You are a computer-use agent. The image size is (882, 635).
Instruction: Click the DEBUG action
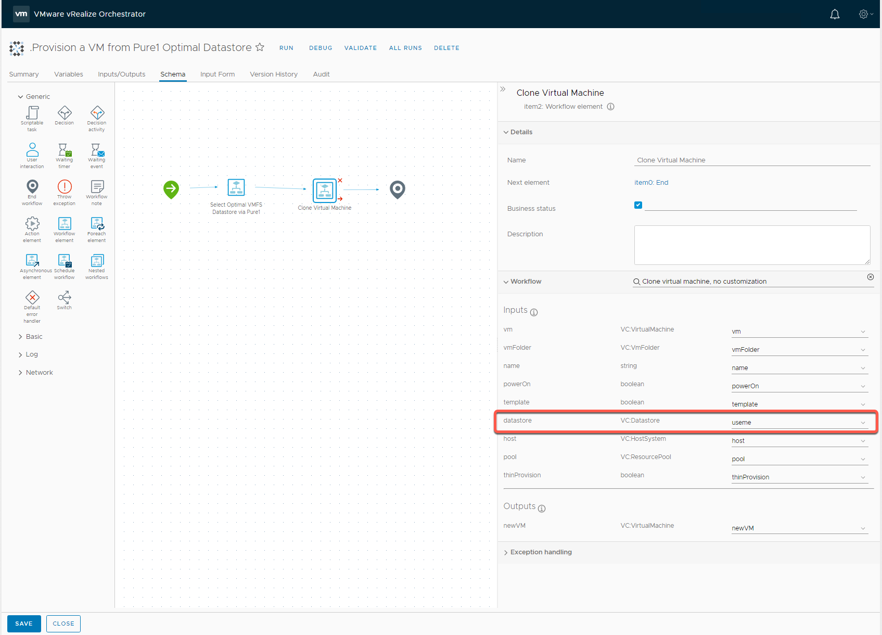[x=321, y=48]
